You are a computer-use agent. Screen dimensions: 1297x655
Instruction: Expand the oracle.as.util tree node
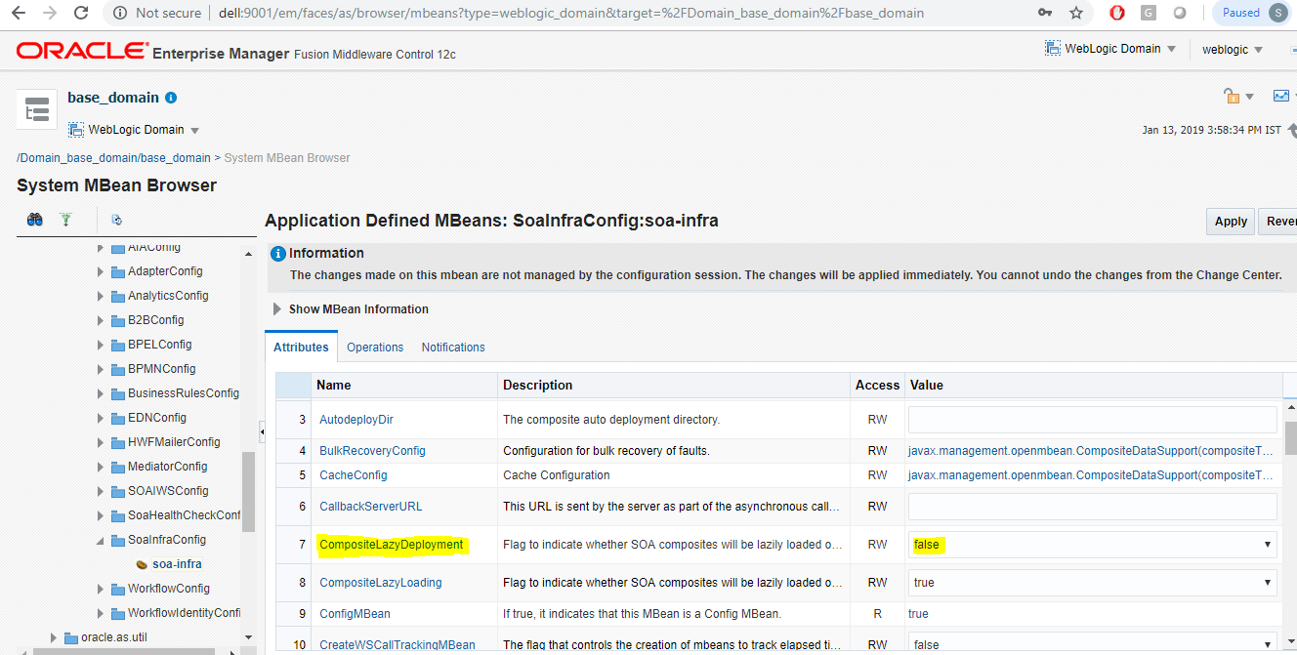pyautogui.click(x=54, y=637)
